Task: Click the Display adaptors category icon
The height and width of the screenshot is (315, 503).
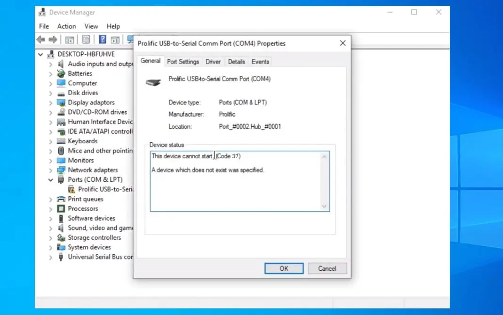Action: point(61,103)
